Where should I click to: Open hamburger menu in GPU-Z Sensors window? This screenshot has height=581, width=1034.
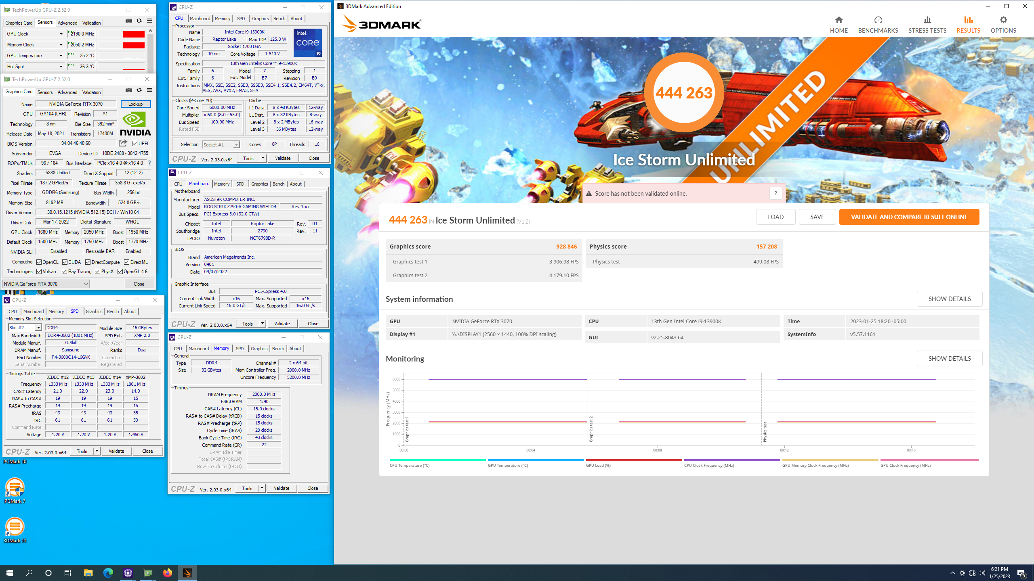(x=149, y=21)
